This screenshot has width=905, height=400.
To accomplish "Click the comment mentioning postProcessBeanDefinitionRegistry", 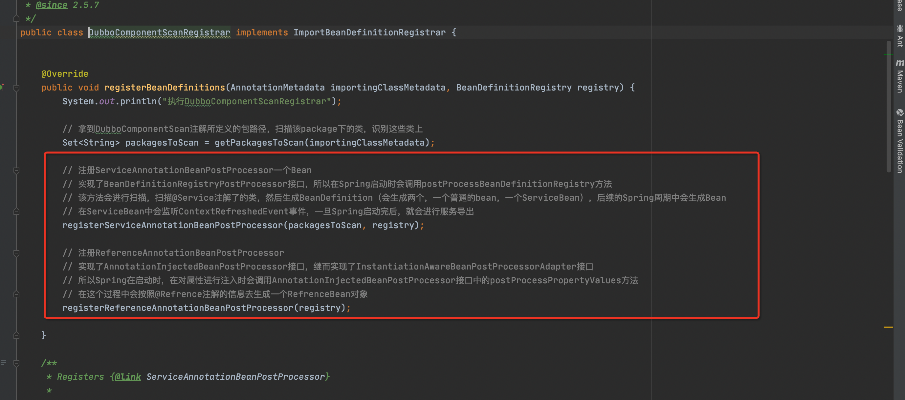I will 337,184.
